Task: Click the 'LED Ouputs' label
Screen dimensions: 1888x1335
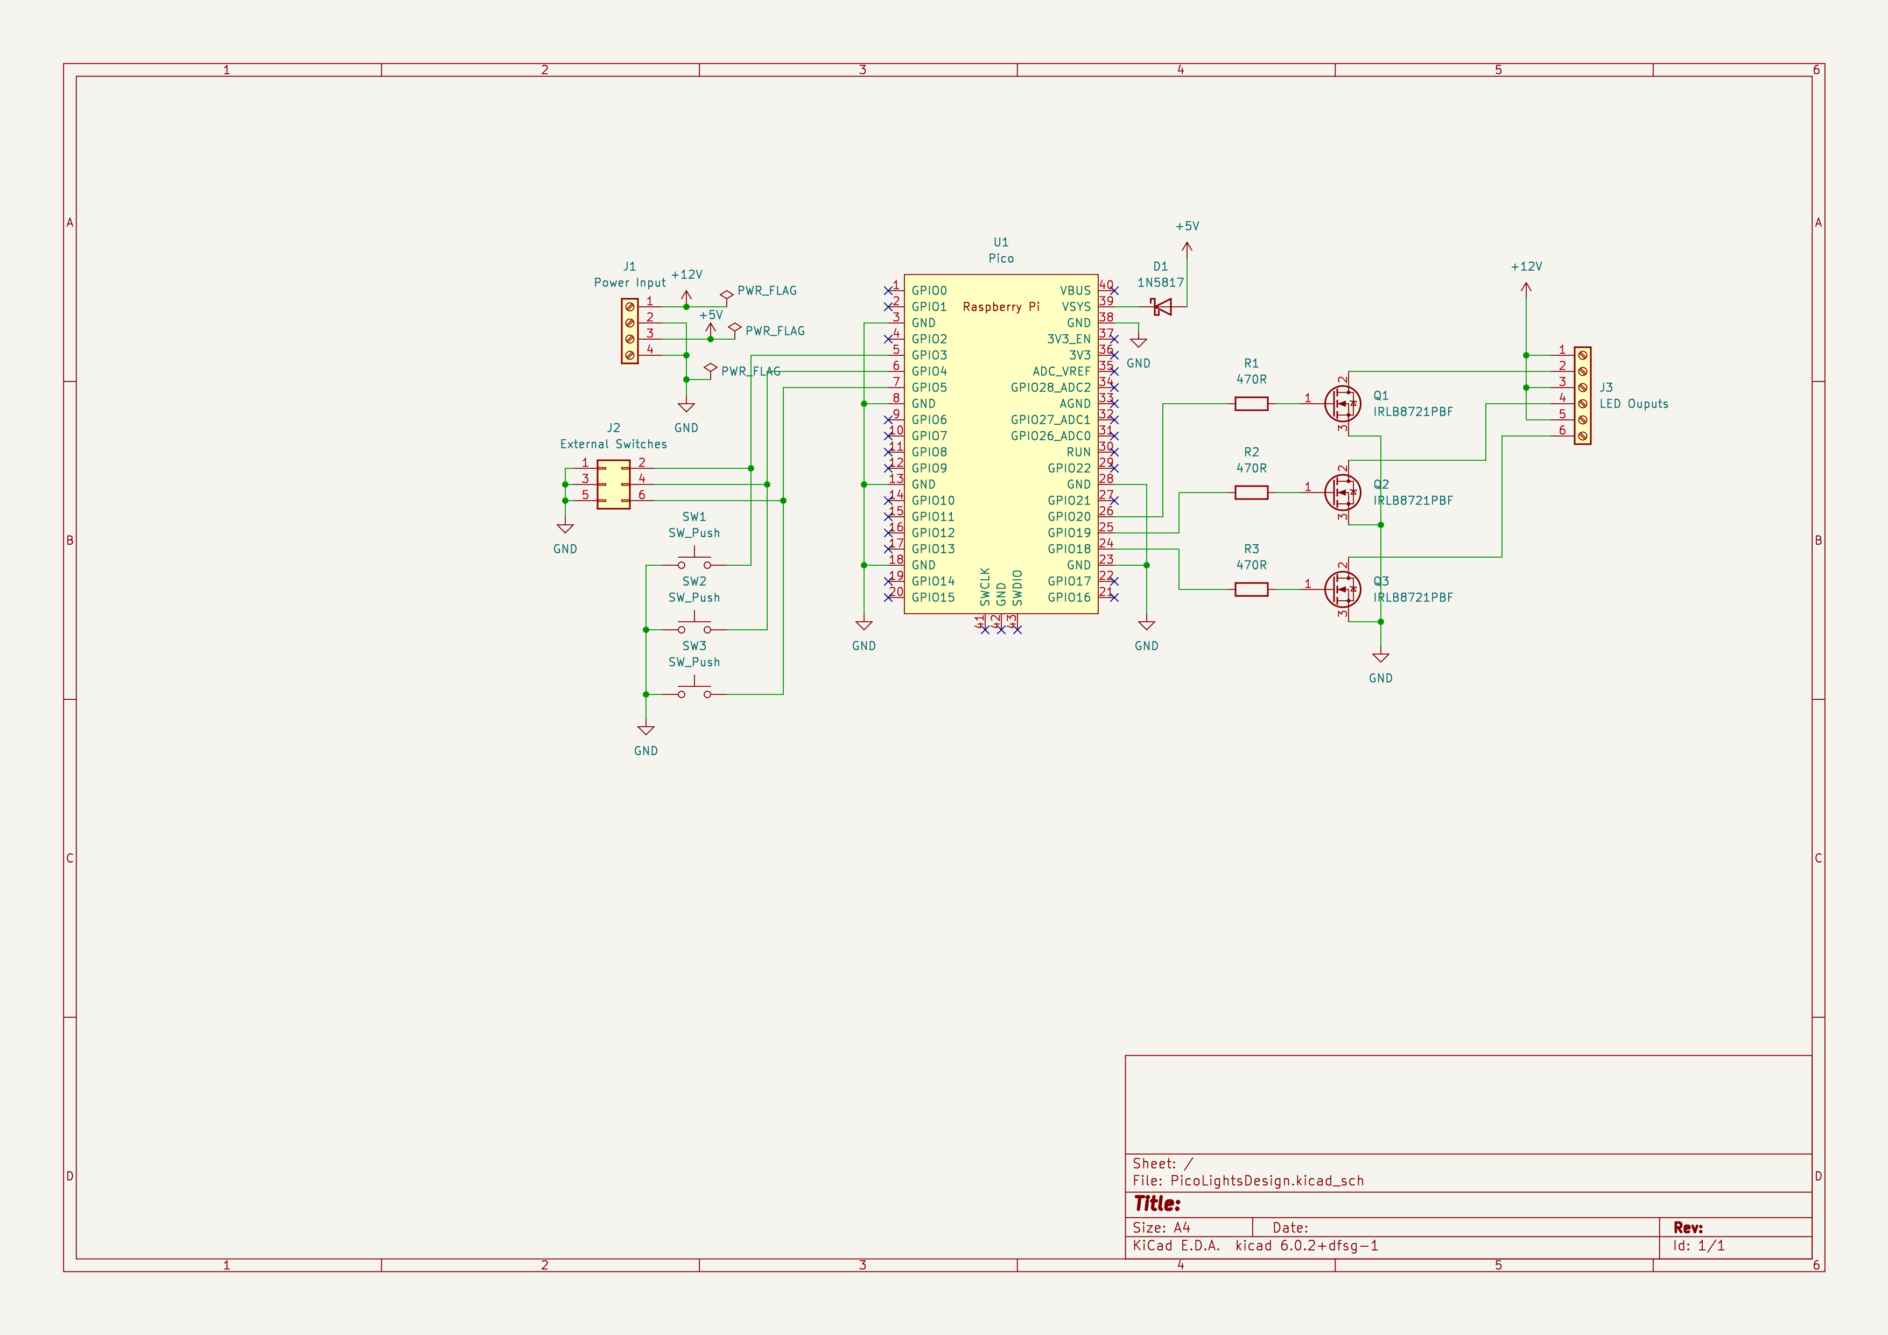Action: tap(1634, 404)
